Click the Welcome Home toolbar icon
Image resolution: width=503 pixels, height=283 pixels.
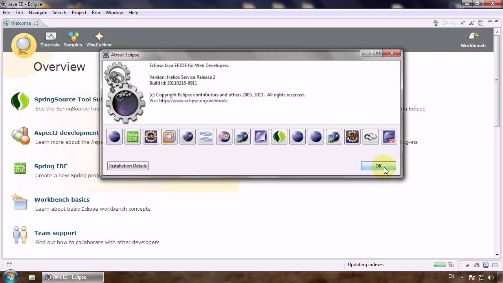pyautogui.click(x=436, y=23)
